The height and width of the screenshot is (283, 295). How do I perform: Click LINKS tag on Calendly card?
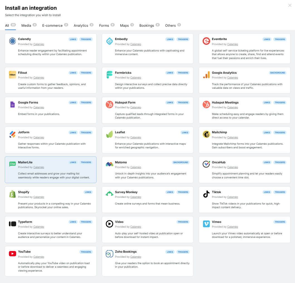(73, 39)
